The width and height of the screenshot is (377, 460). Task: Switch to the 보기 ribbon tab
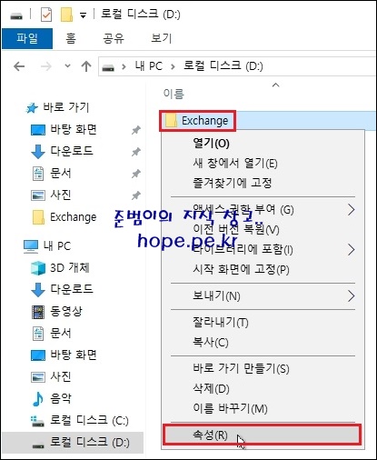(x=162, y=38)
